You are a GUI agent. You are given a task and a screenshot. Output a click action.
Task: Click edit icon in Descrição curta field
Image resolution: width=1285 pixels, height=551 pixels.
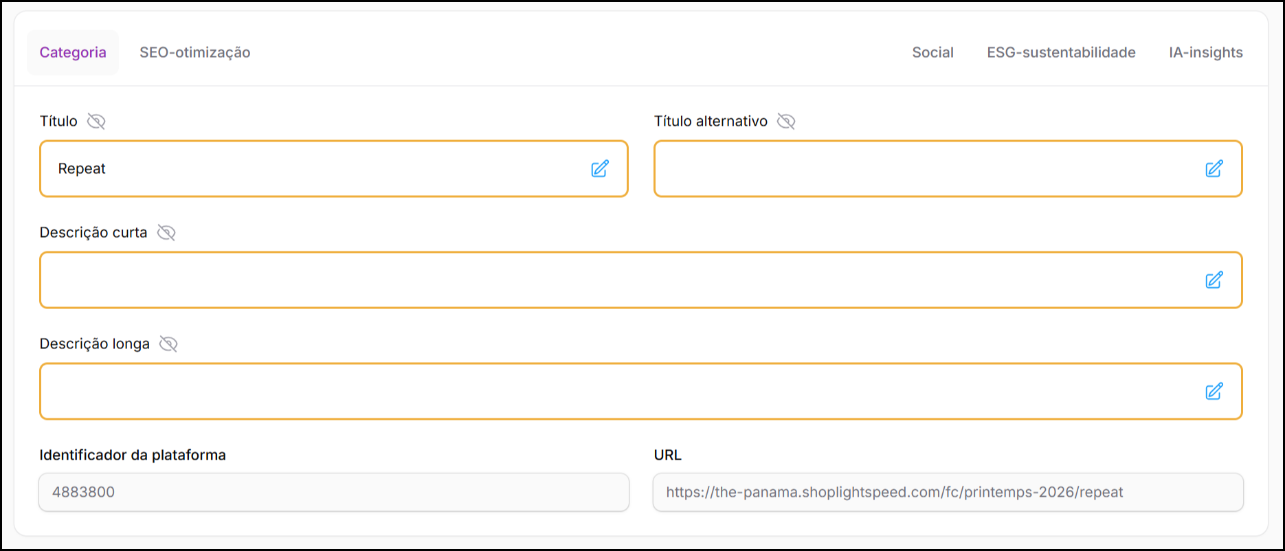click(x=1214, y=280)
